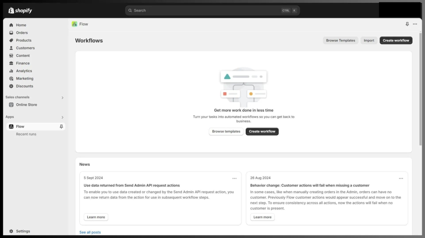This screenshot has width=425, height=238.
Task: Open the Discounts text entry
Action: coord(24,86)
